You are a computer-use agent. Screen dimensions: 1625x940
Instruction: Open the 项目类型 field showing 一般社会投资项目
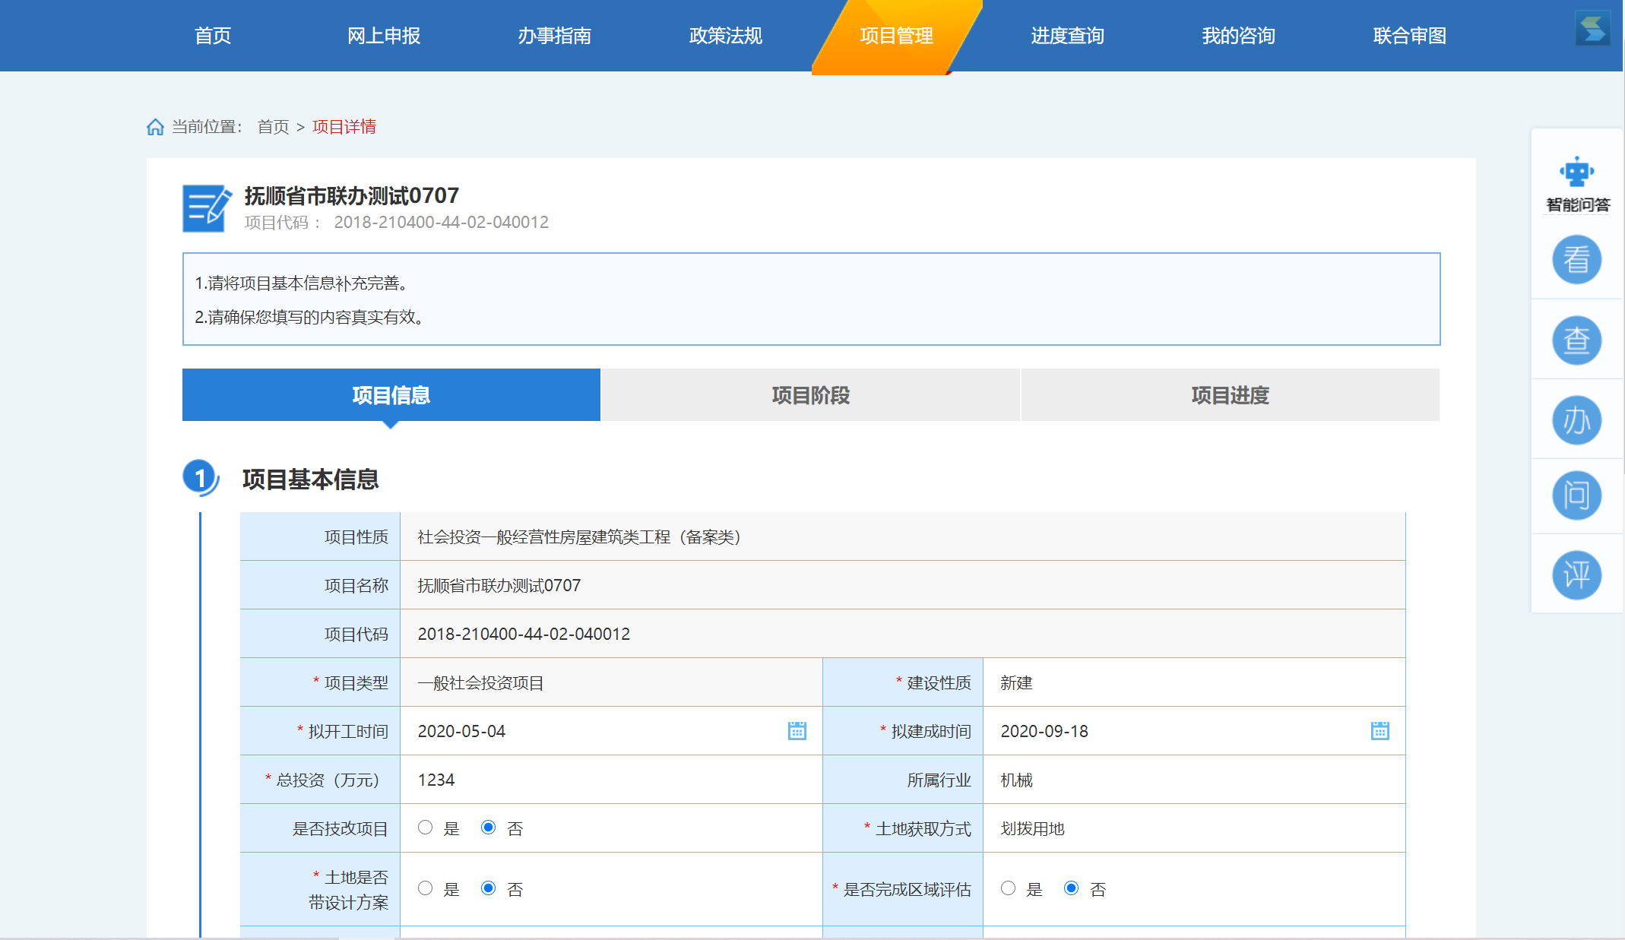tap(611, 682)
